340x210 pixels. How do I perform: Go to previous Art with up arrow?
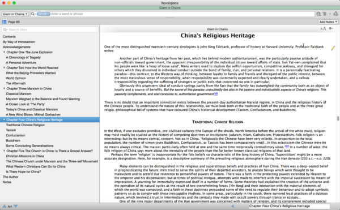pos(5,206)
